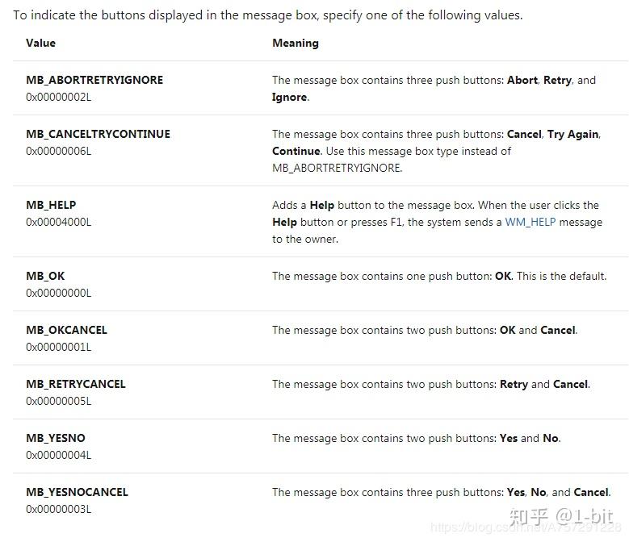Screen dimensions: 629x542
Task: Click the hex code 0x00000004L
Action: pyautogui.click(x=58, y=455)
